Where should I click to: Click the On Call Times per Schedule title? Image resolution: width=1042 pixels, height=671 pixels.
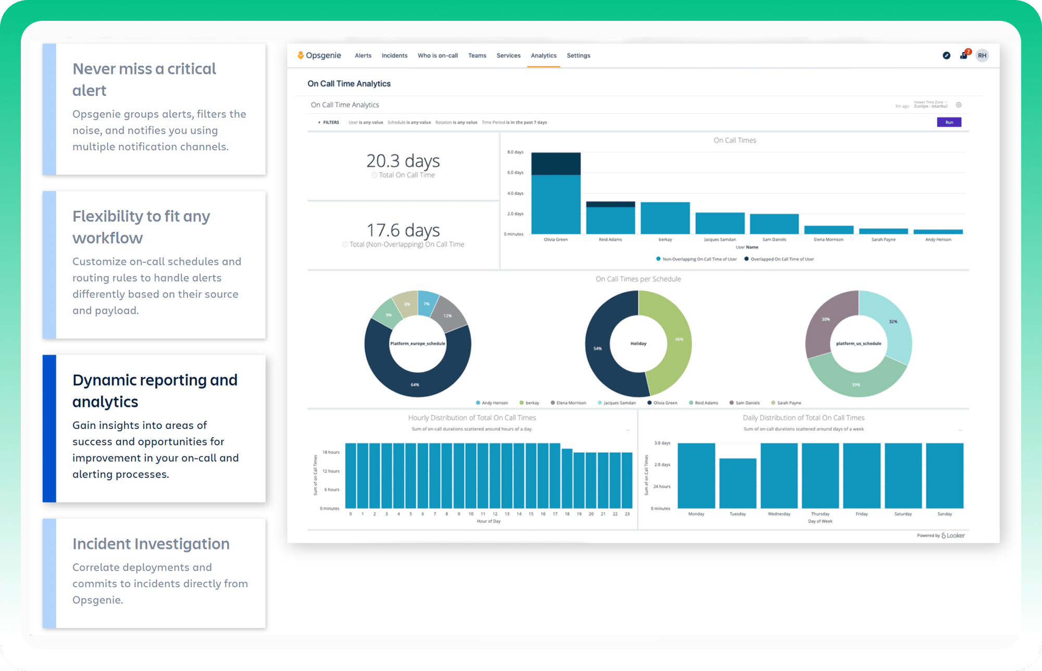pos(638,279)
